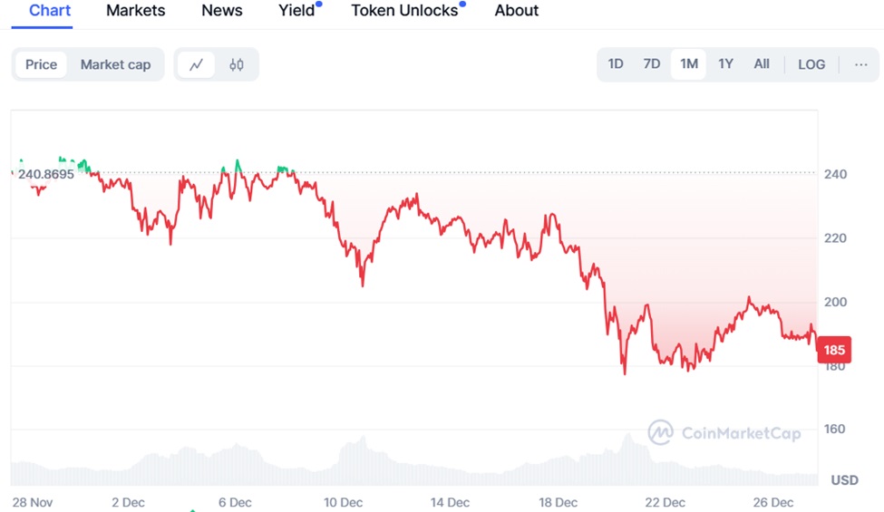Click the red 185 current price tag
Screen dimensions: 884x512
pos(834,349)
